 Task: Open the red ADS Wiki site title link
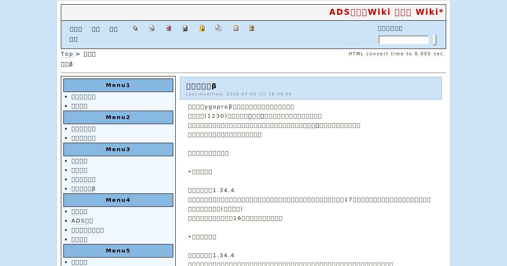point(386,12)
